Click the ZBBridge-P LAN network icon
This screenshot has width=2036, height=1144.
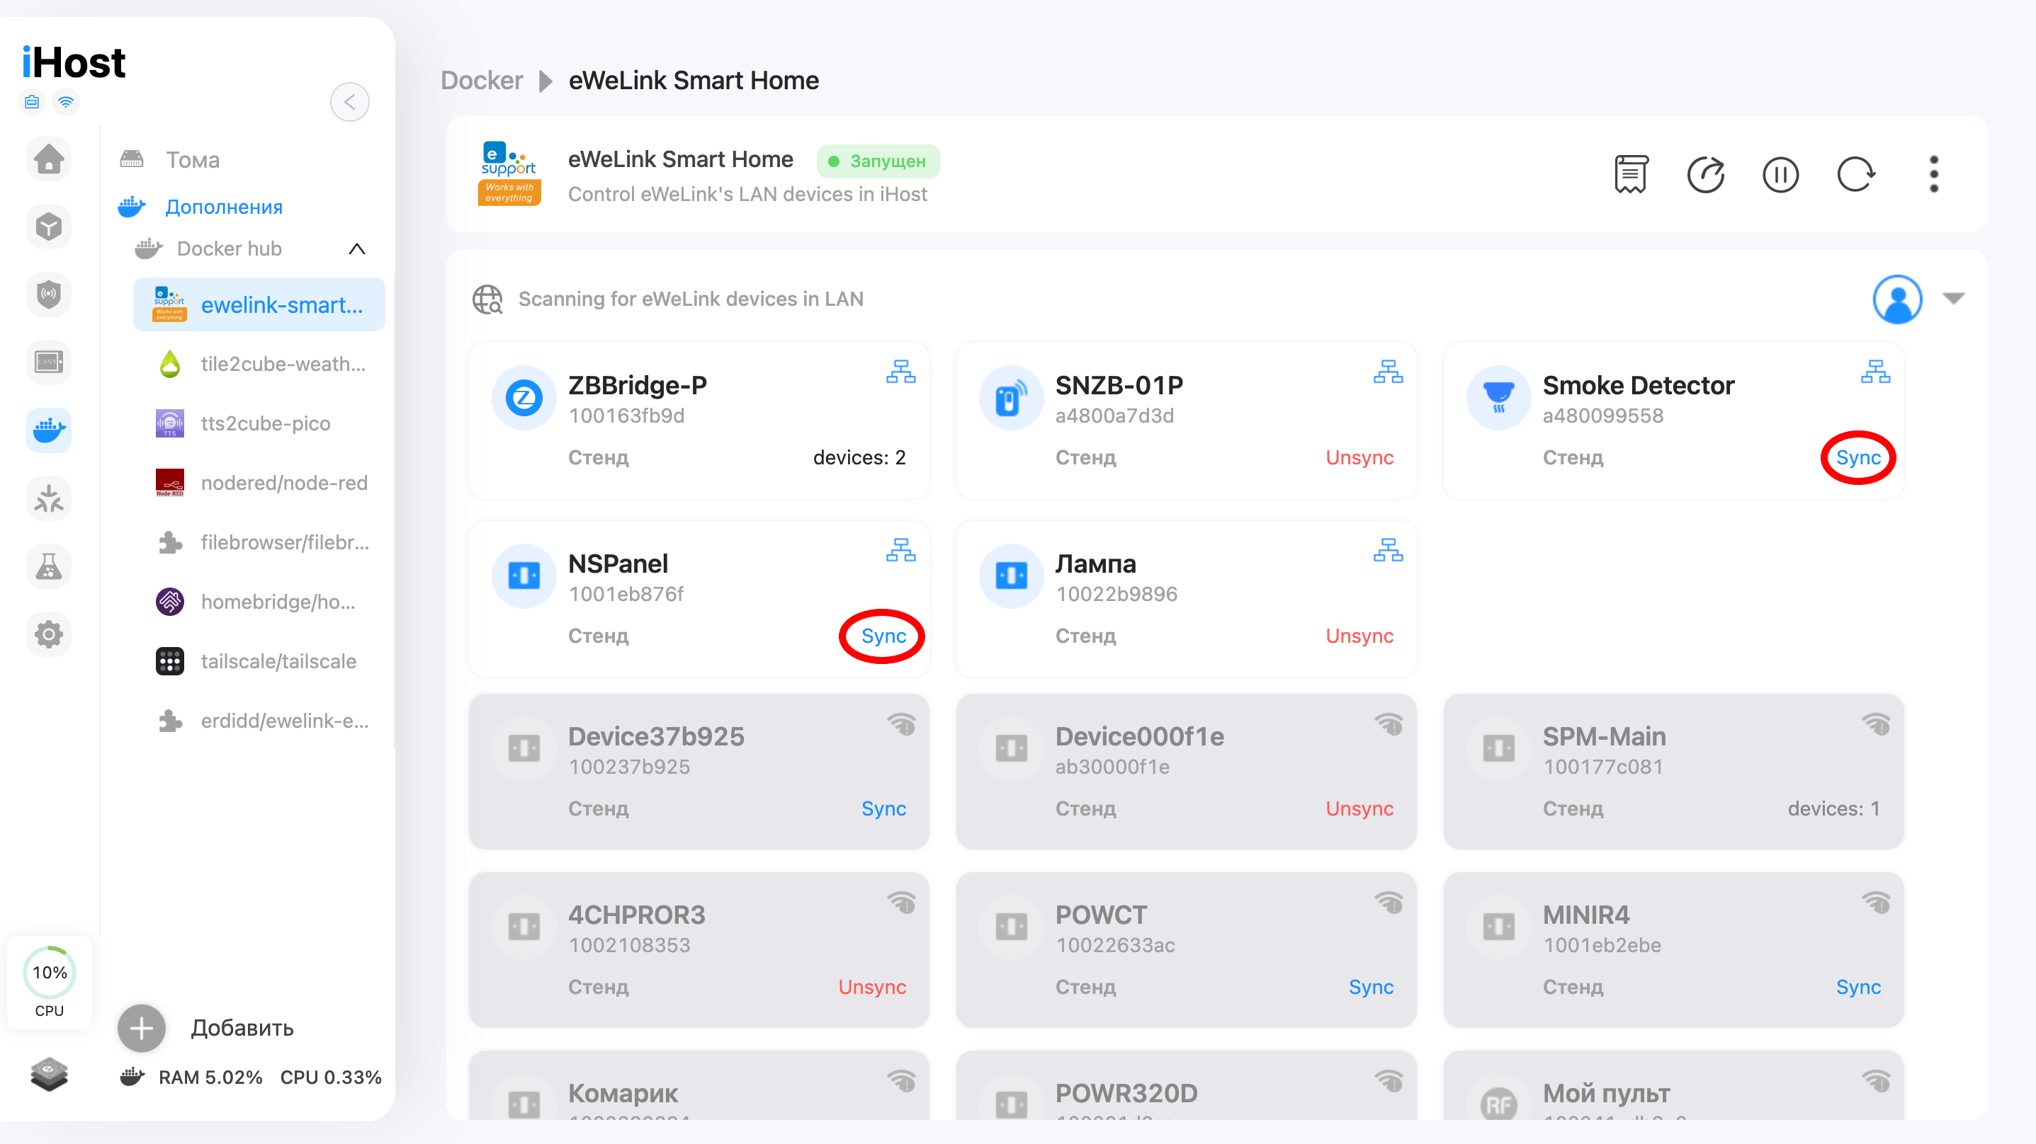pos(900,372)
